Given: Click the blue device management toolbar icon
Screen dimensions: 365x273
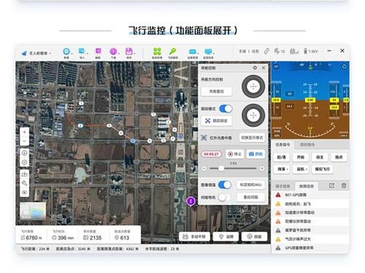Looking at the screenshot, I should click(192, 51).
